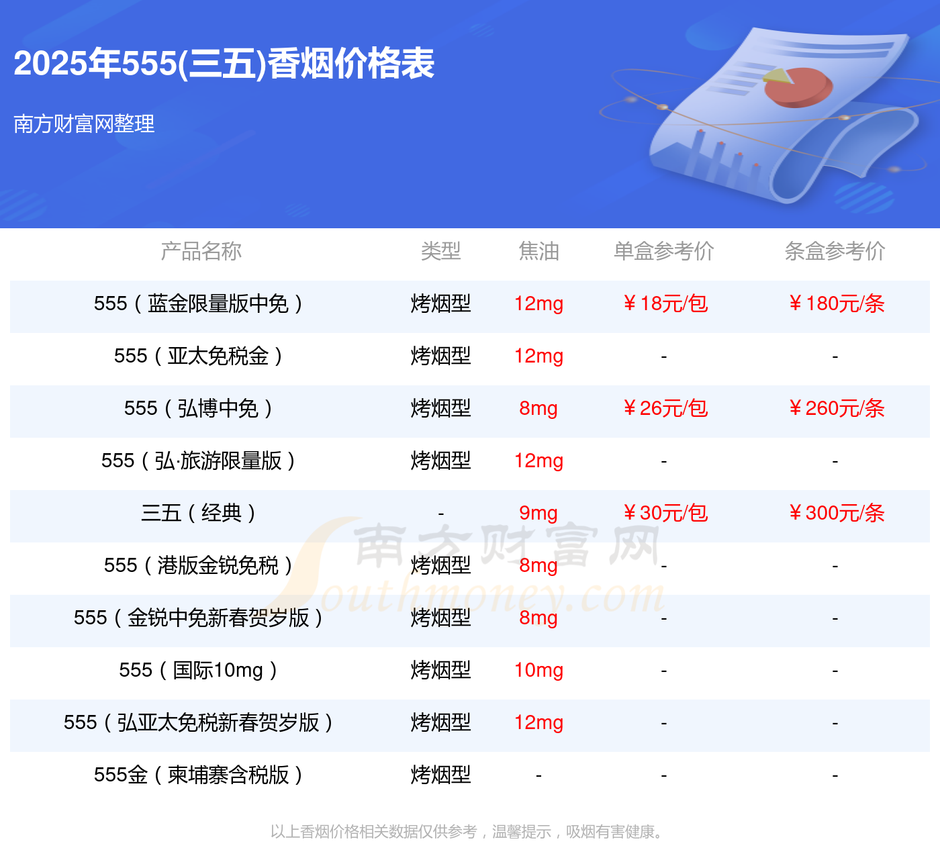This screenshot has width=940, height=862.
Task: Click the "类型" column header
Action: 440,251
